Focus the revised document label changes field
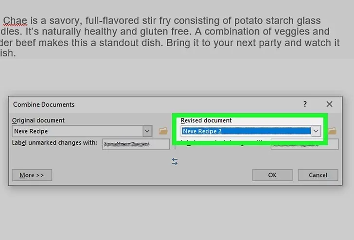 [x=304, y=144]
